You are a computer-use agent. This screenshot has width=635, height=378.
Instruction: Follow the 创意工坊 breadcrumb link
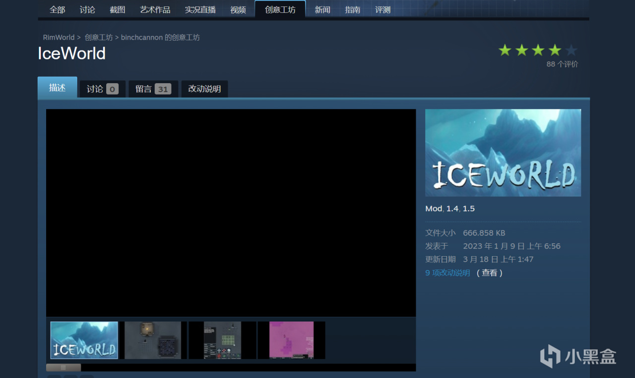[99, 37]
